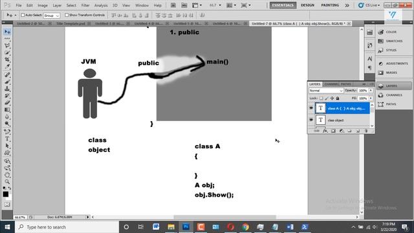
Task: Select the Horizontal Type tool
Action: 7,139
